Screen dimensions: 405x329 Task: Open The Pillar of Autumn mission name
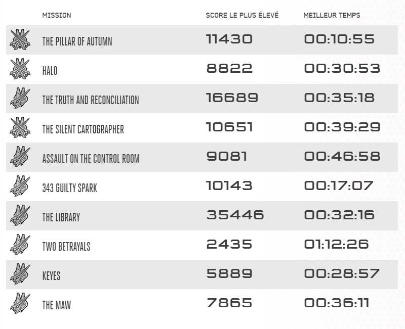pyautogui.click(x=77, y=41)
